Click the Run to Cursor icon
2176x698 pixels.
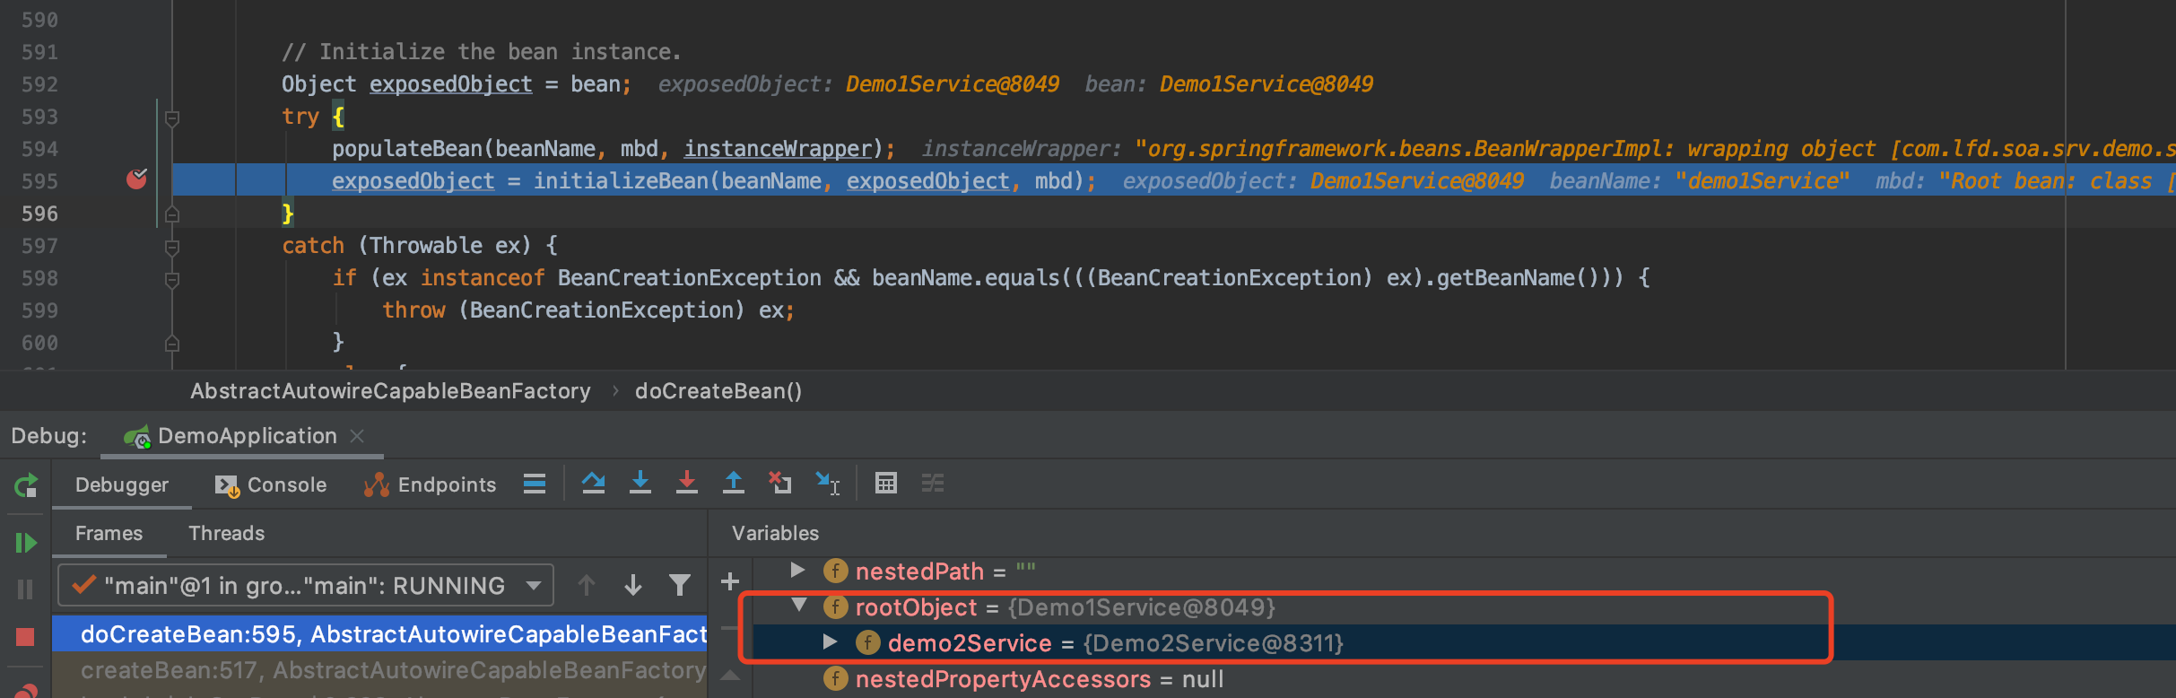tap(827, 484)
